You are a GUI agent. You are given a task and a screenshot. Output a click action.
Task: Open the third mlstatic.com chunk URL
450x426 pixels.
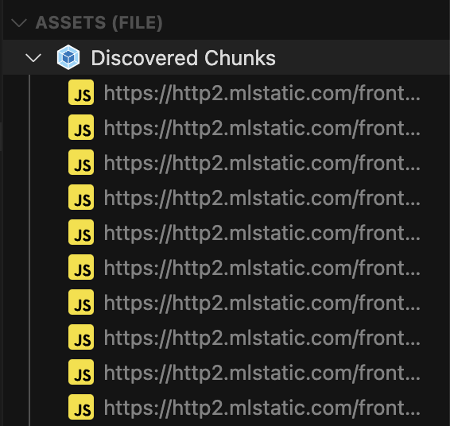(262, 163)
